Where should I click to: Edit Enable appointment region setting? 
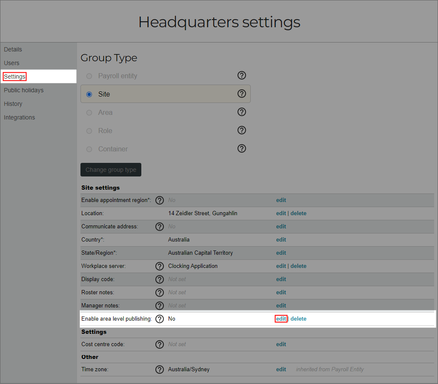pyautogui.click(x=281, y=200)
